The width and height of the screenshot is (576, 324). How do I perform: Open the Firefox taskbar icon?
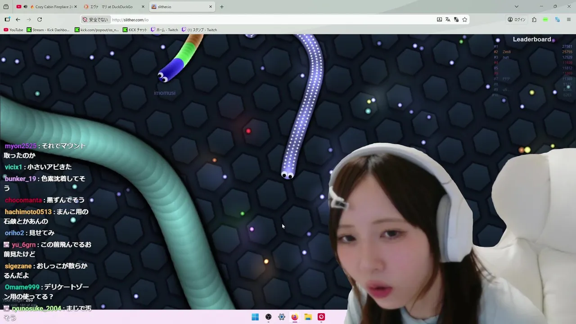(x=295, y=317)
